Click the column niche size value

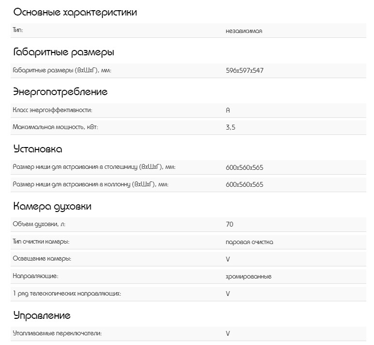(245, 185)
